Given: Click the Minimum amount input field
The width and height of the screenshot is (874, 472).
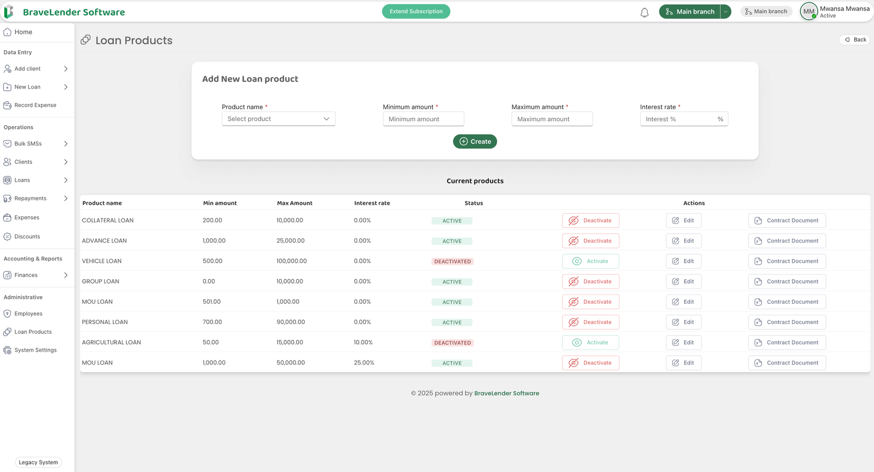Looking at the screenshot, I should point(423,119).
